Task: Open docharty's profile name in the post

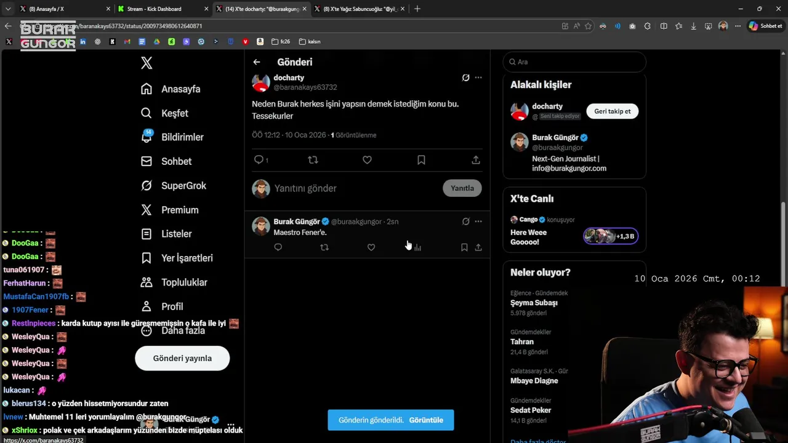Action: [289, 78]
